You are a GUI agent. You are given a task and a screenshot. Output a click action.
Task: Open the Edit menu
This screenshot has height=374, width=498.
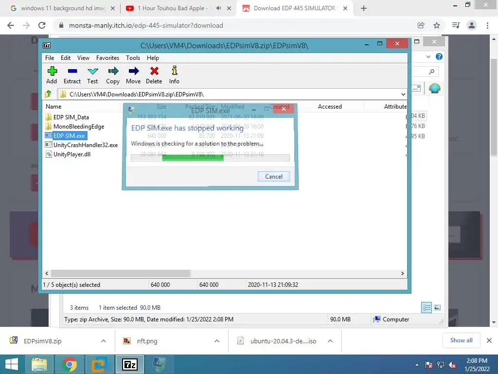click(x=66, y=58)
